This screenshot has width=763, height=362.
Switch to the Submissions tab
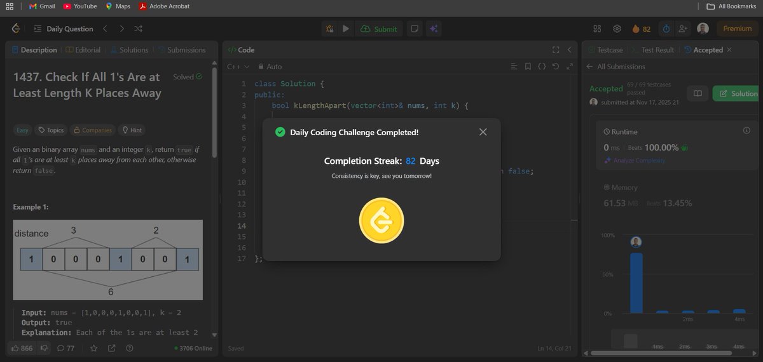(181, 50)
